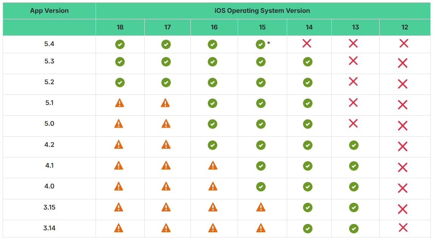Viewport: 433px width, 239px height.
Task: Select the iOS 16 column header
Action: (x=214, y=27)
